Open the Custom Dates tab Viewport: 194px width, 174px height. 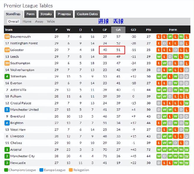[87, 14]
